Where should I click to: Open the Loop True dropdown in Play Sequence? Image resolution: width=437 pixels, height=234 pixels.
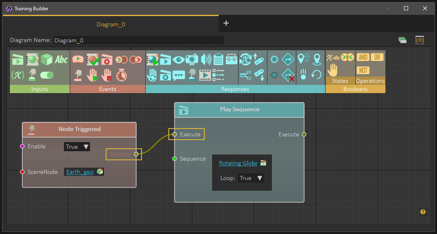251,178
